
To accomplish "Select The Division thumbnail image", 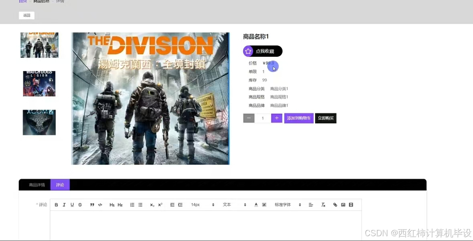I will [39, 45].
